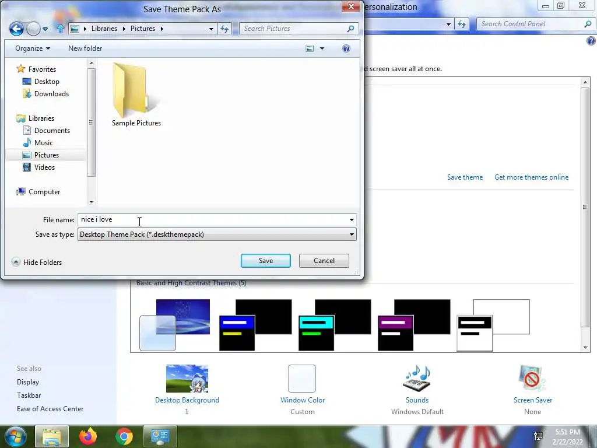The image size is (597, 448).
Task: Click the themes list scroll down arrow
Action: (x=585, y=348)
